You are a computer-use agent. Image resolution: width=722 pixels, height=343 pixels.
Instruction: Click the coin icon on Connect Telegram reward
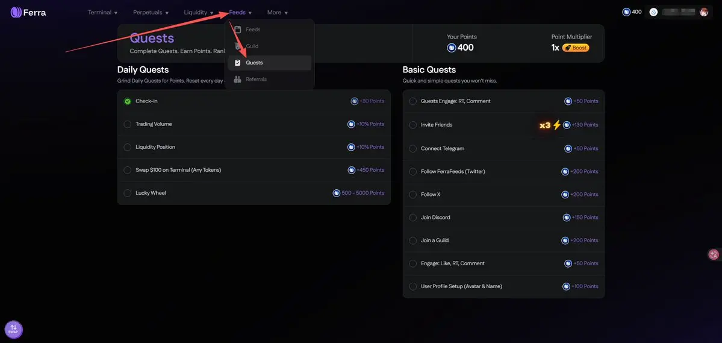pyautogui.click(x=568, y=148)
